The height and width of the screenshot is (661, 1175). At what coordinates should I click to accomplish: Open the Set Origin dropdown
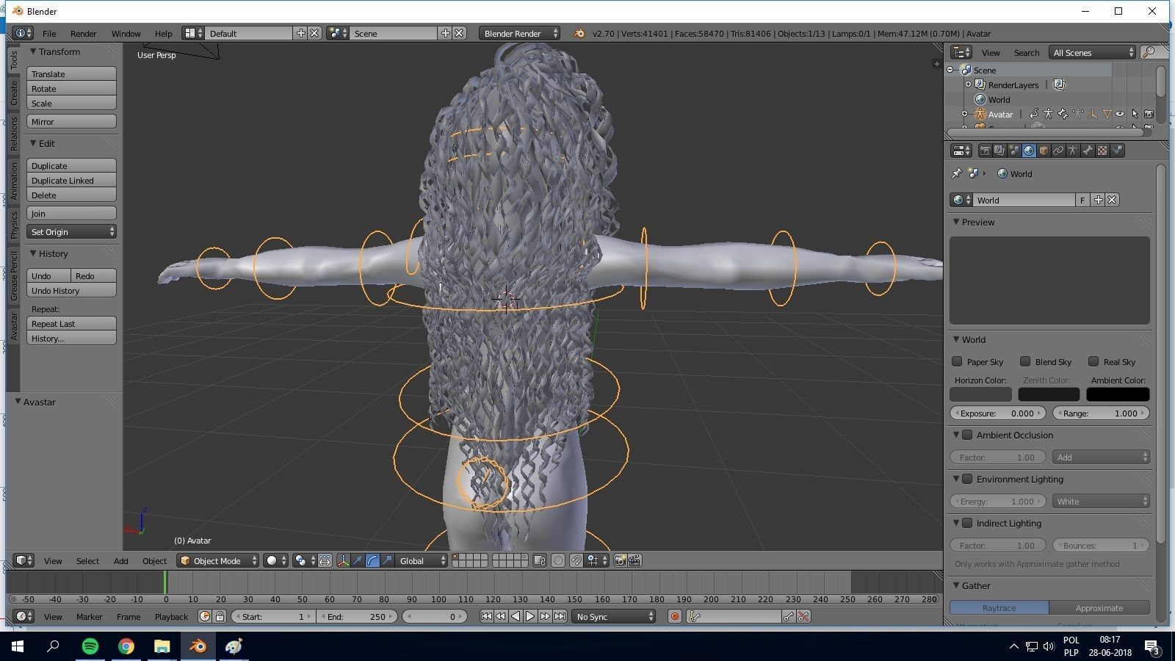click(71, 231)
